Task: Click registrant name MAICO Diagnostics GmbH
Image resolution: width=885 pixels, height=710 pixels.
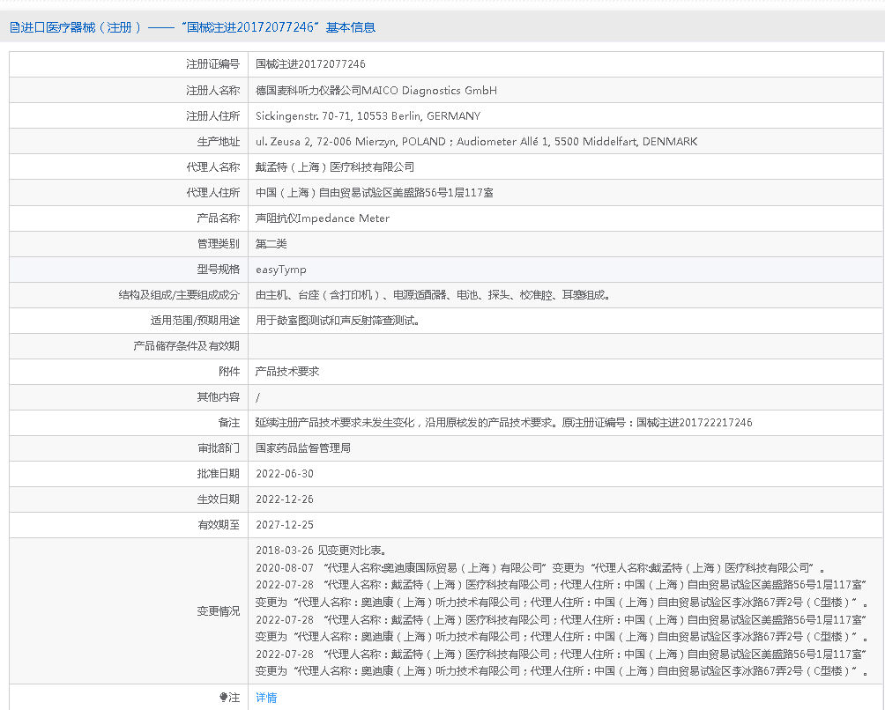Action: pyautogui.click(x=376, y=90)
